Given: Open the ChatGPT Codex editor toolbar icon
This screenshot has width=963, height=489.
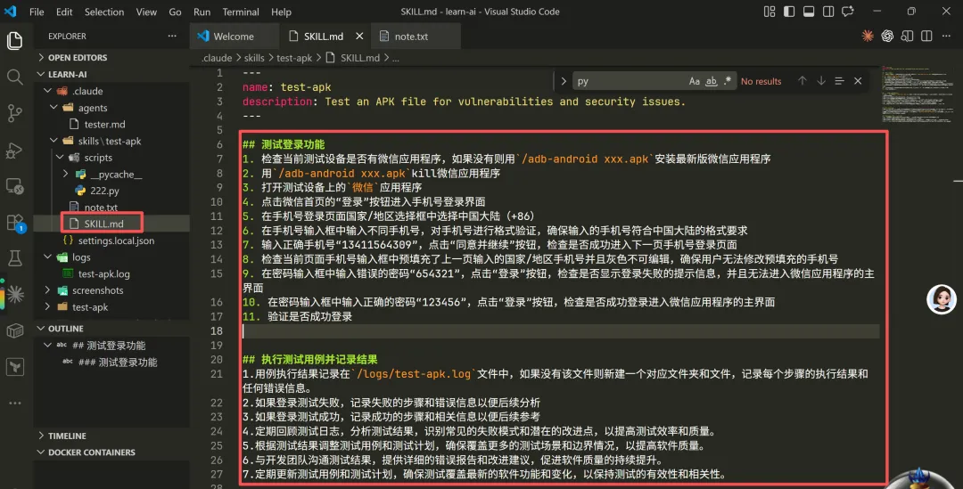Looking at the screenshot, I should tap(887, 37).
